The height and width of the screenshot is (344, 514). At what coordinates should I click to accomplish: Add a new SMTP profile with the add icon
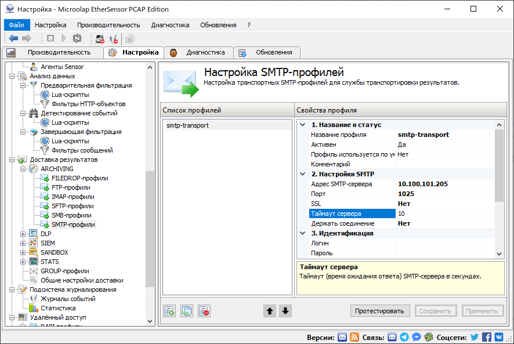(169, 310)
